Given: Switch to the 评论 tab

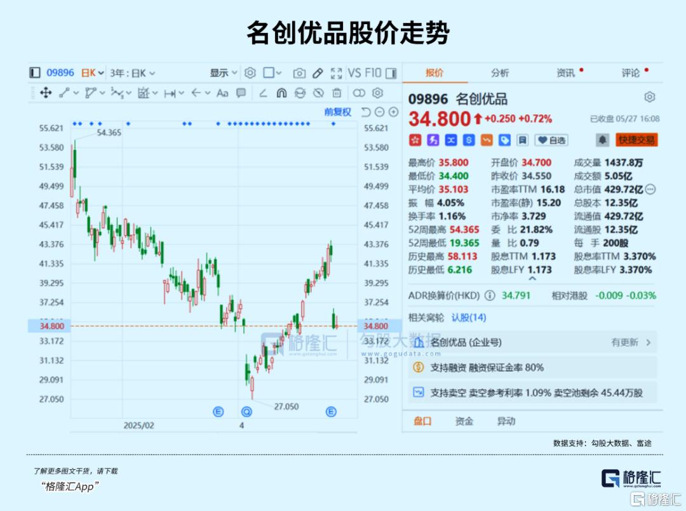Looking at the screenshot, I should coord(631,73).
